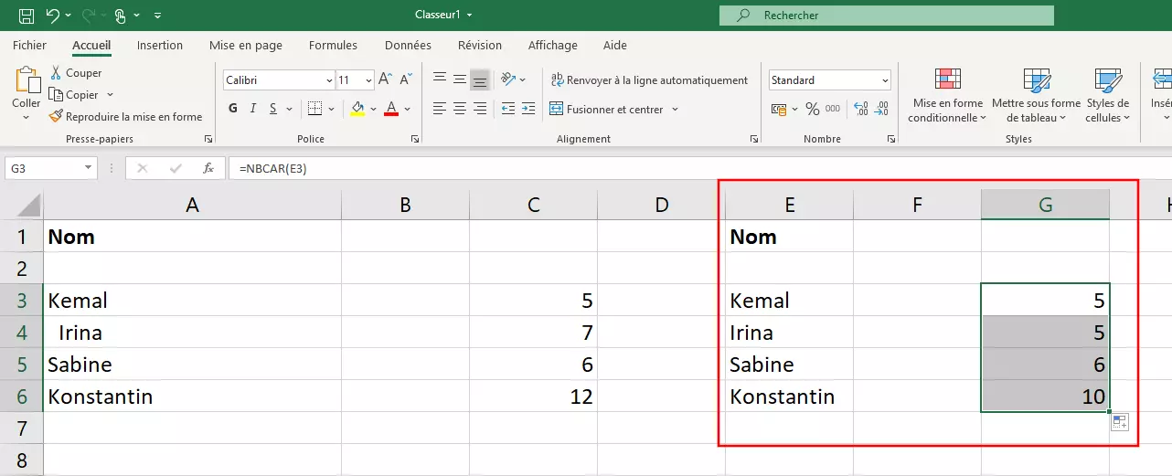The height and width of the screenshot is (476, 1172).
Task: Click the formula bar =NBCAR(E3)
Action: click(699, 168)
